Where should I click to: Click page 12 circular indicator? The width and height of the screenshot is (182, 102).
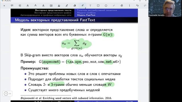point(6,93)
